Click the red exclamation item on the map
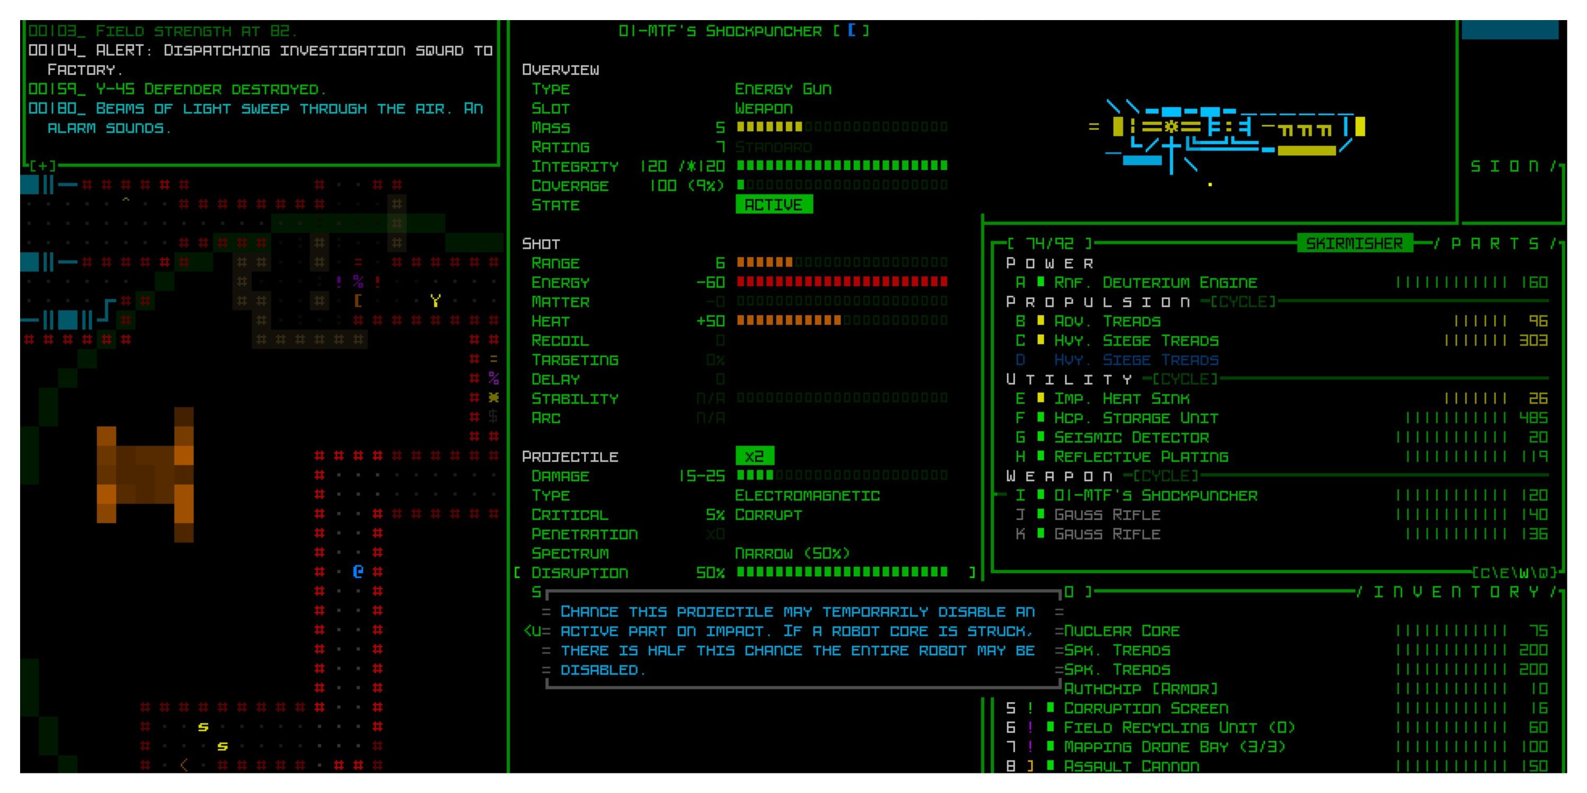This screenshot has width=1587, height=793. click(378, 282)
